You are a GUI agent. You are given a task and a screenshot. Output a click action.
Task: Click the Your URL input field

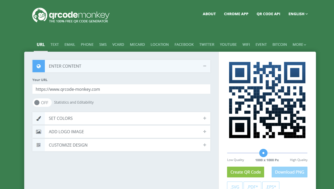121,89
